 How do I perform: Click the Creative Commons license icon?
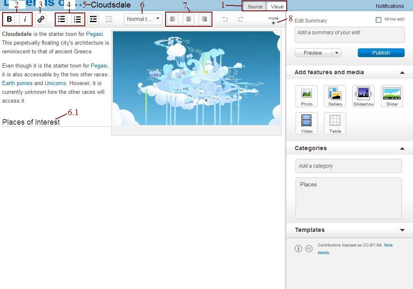click(x=308, y=248)
